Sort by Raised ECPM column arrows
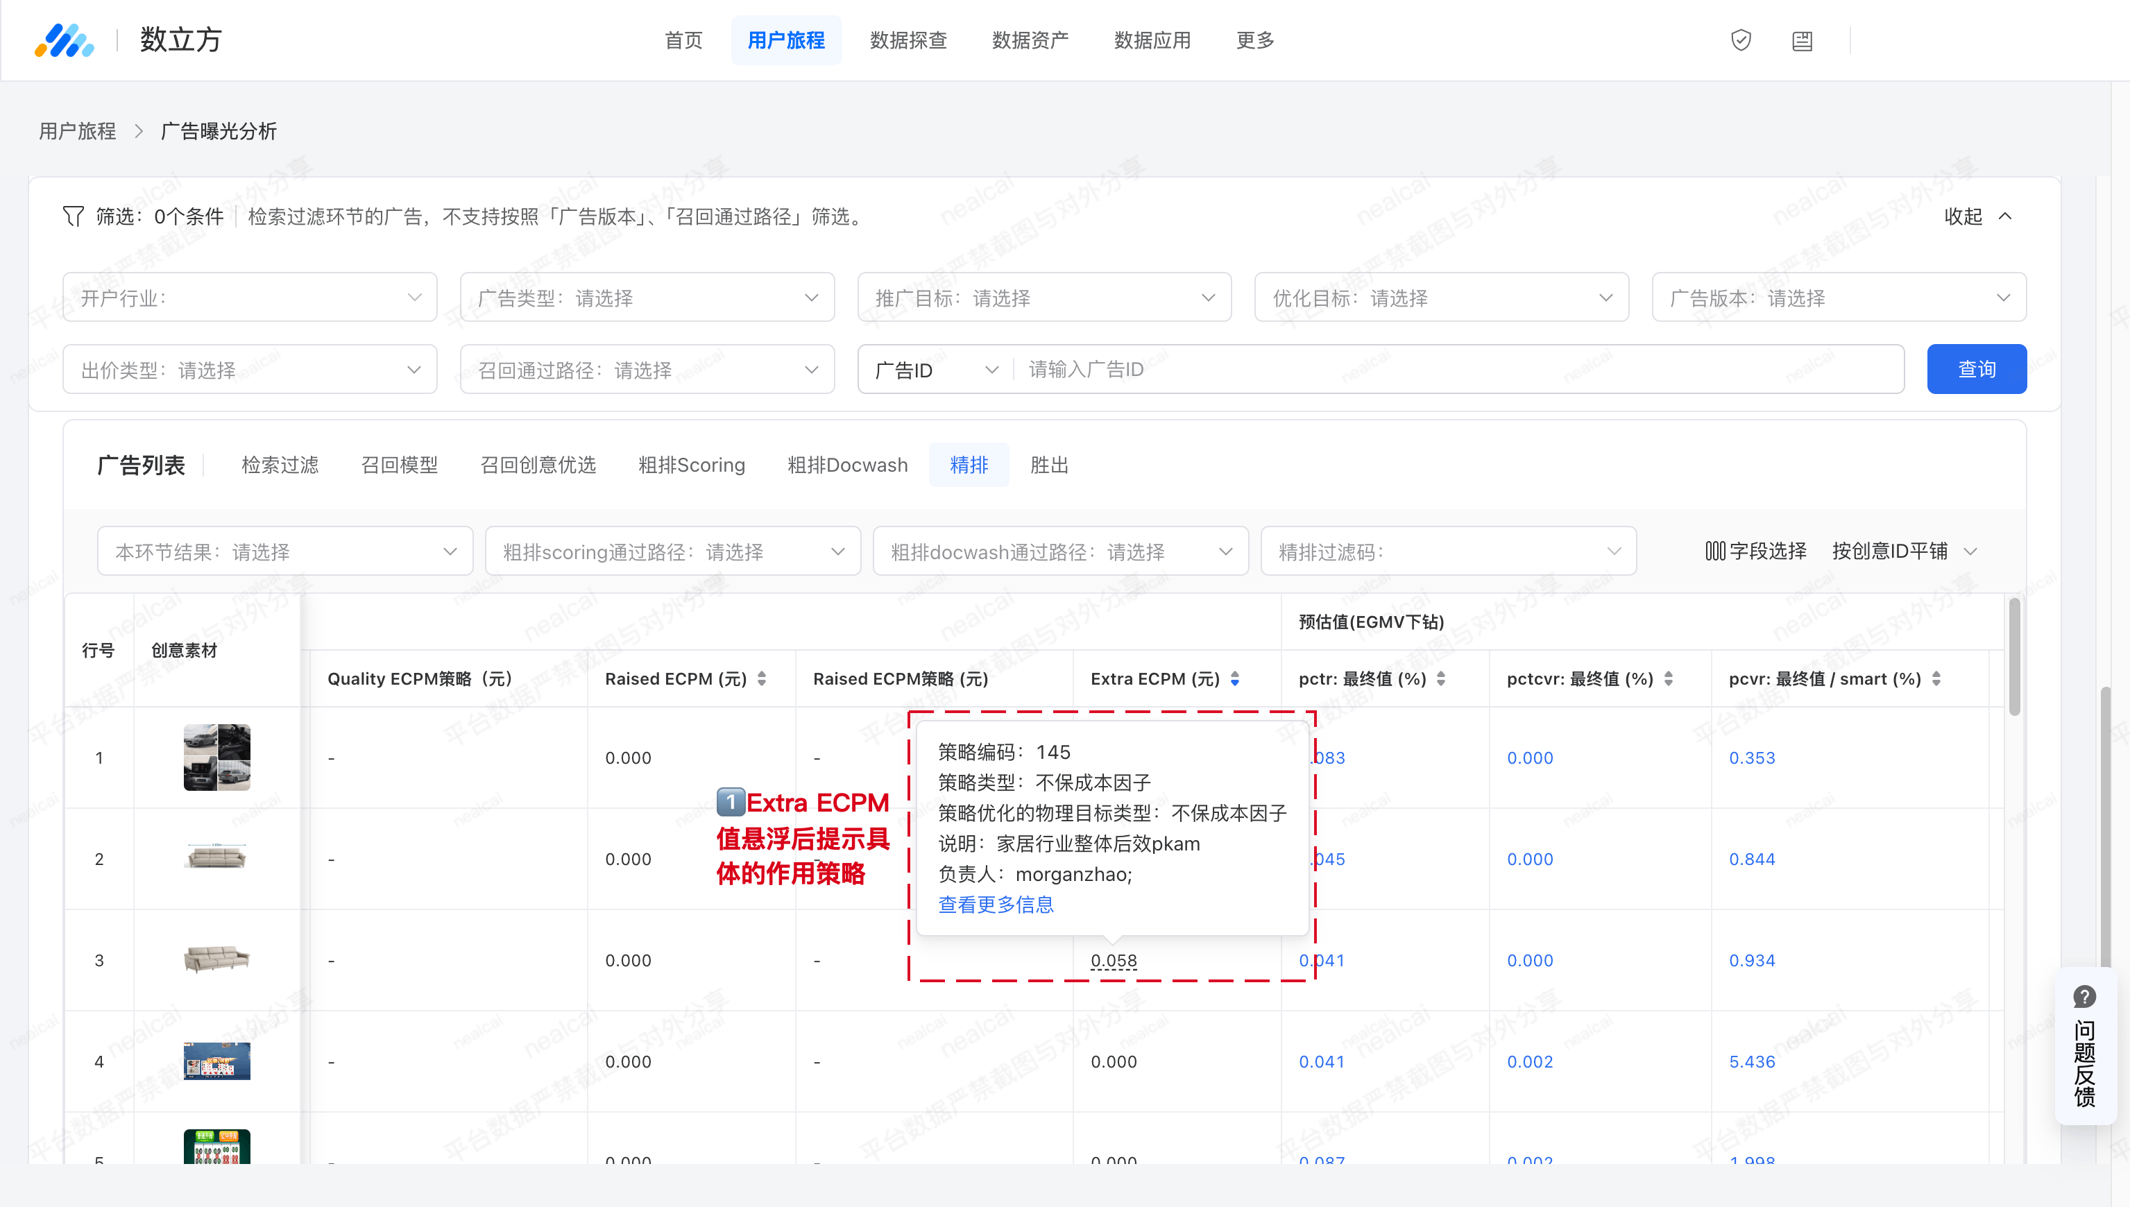Screen dimensions: 2130x1207 click(x=762, y=679)
